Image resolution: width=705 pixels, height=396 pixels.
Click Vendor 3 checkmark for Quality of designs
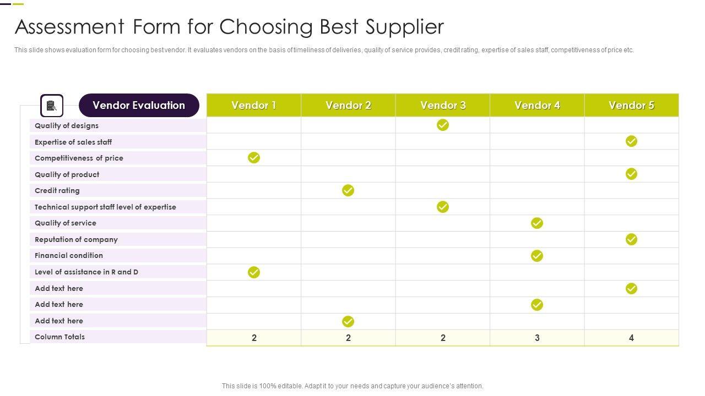click(443, 125)
